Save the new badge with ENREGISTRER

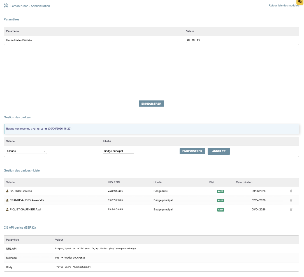coord(192,151)
